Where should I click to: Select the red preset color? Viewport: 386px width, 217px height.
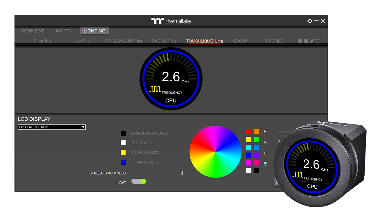coord(248,131)
